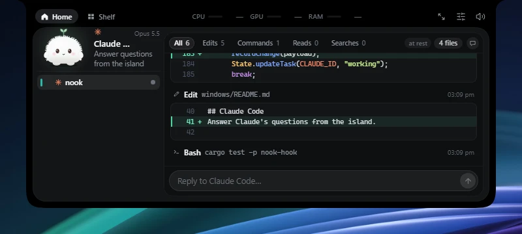Click the send arrow button
Screen dimensions: 522x234
point(468,181)
